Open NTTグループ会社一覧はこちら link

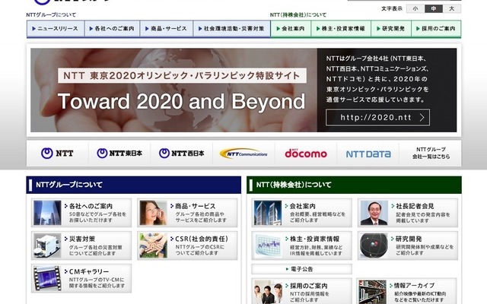click(x=431, y=153)
